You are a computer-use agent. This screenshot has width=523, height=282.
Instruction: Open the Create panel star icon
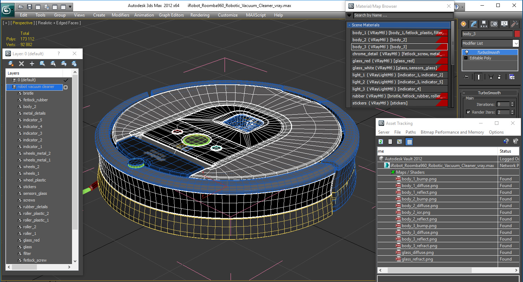pos(464,24)
